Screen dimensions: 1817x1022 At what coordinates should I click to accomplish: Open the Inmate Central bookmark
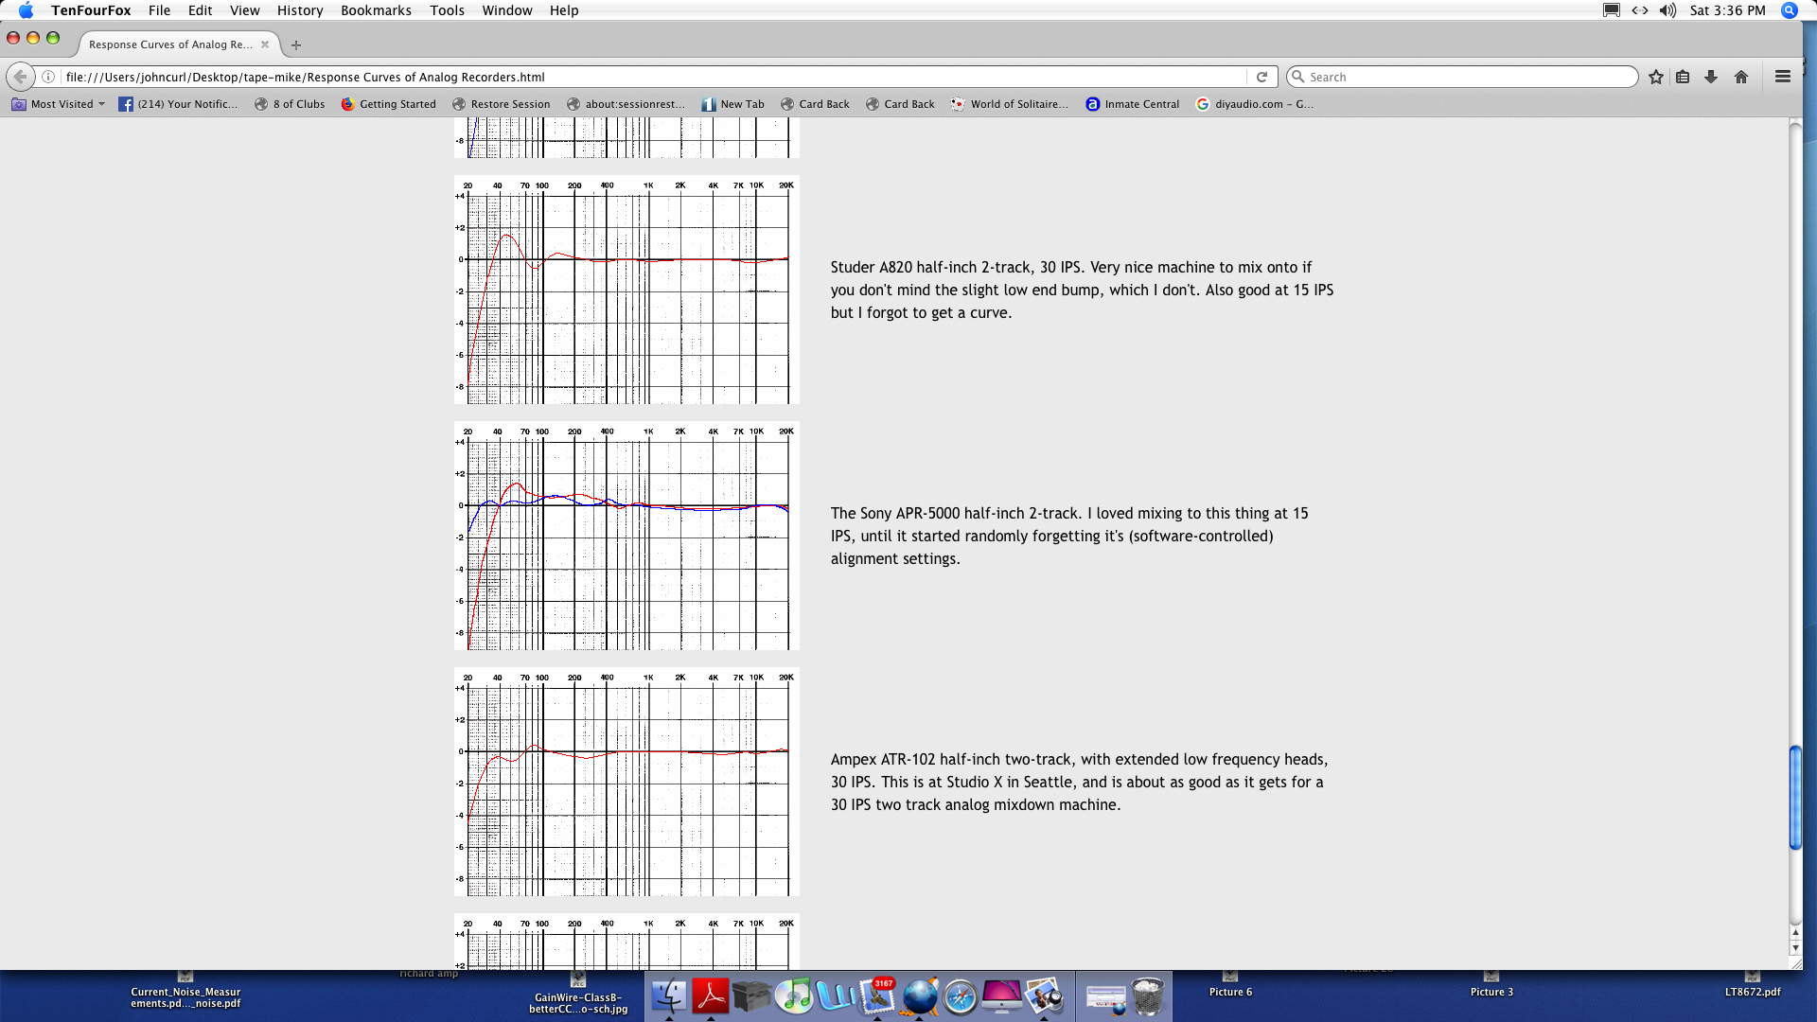[1132, 104]
